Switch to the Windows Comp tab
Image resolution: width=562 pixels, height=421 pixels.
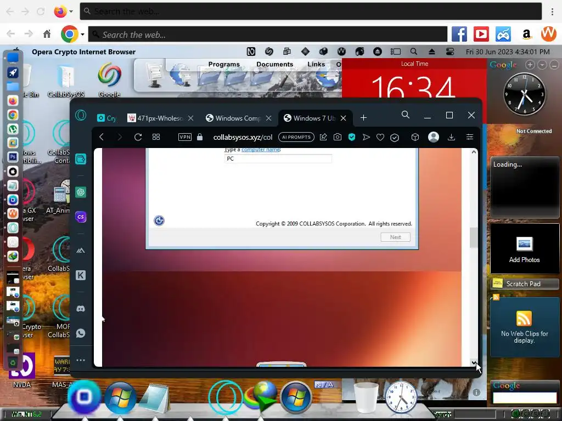[x=238, y=118]
